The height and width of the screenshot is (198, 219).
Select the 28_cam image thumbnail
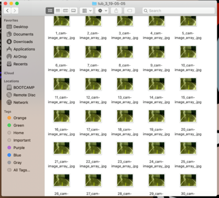tap(125, 180)
